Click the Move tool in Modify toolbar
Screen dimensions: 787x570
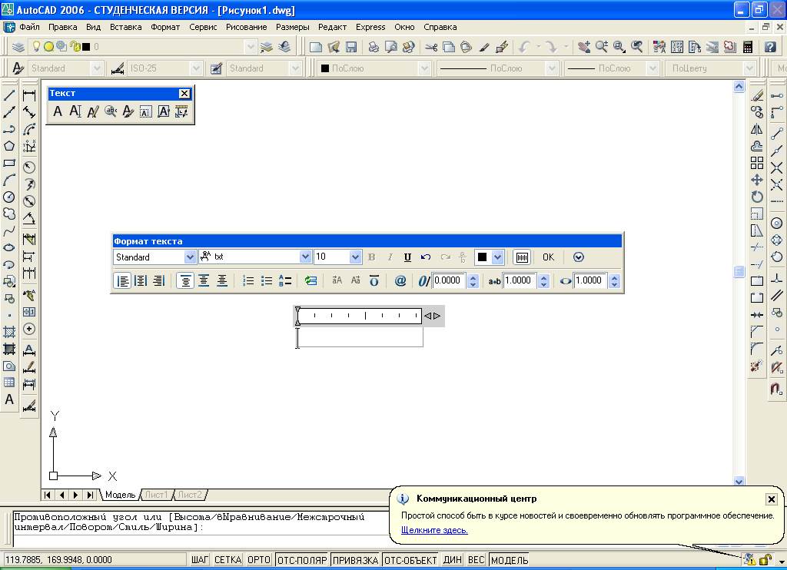pos(757,180)
